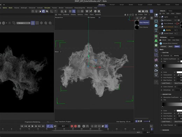The width and height of the screenshot is (182, 137).
Task: Open the Simulate menu
Action: [x=47, y=8]
